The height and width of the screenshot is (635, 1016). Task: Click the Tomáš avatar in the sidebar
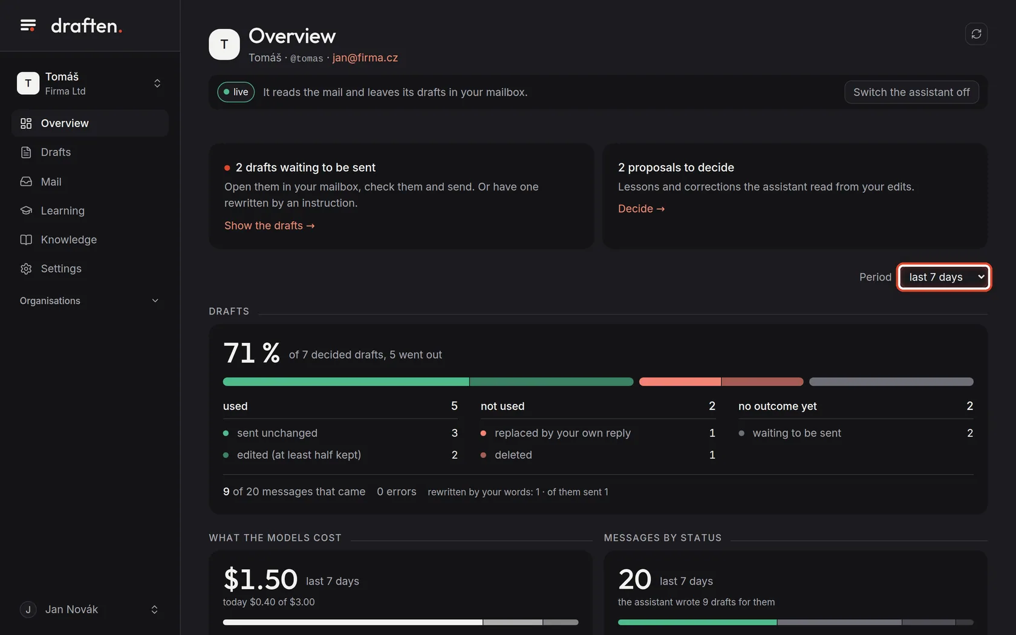28,83
